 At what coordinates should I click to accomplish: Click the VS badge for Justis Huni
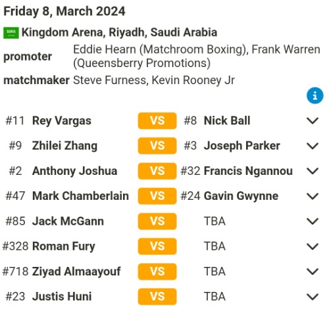point(157,297)
